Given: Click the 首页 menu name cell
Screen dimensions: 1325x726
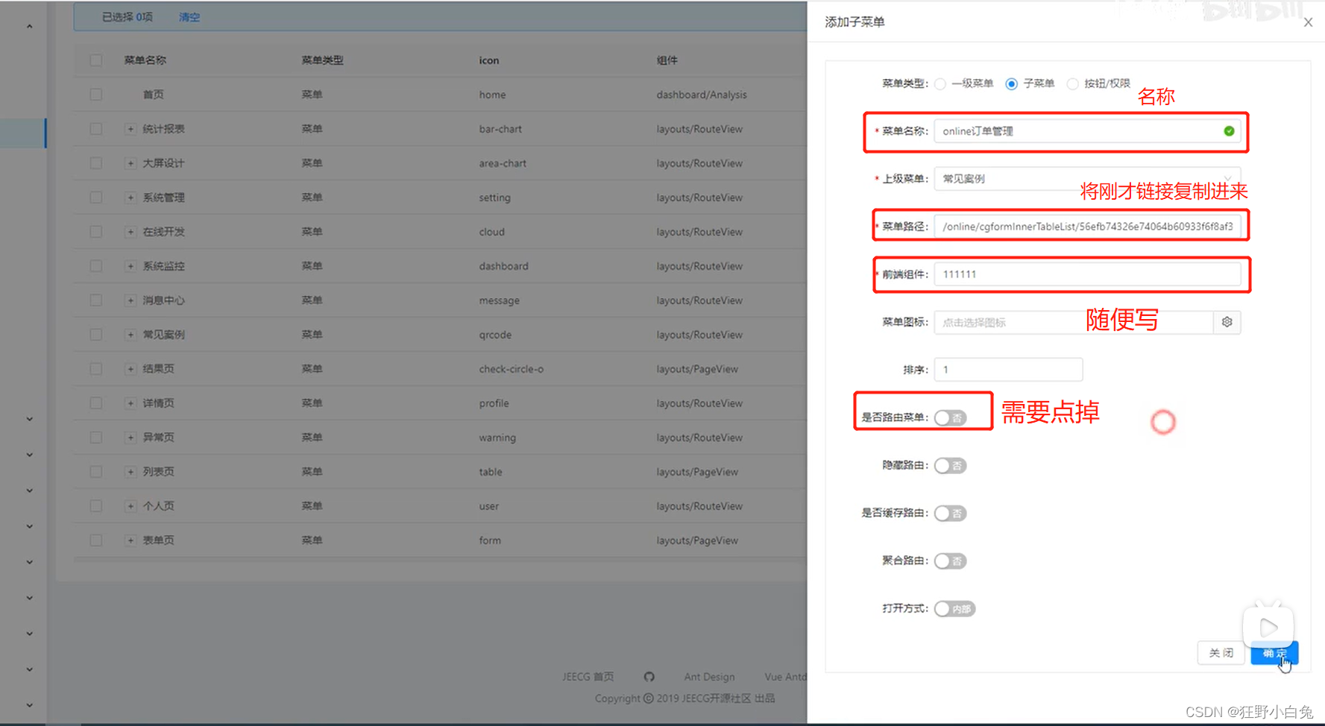Looking at the screenshot, I should coord(153,95).
